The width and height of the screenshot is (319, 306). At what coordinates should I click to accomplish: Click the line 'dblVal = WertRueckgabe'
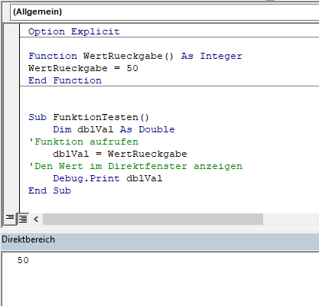coord(120,154)
